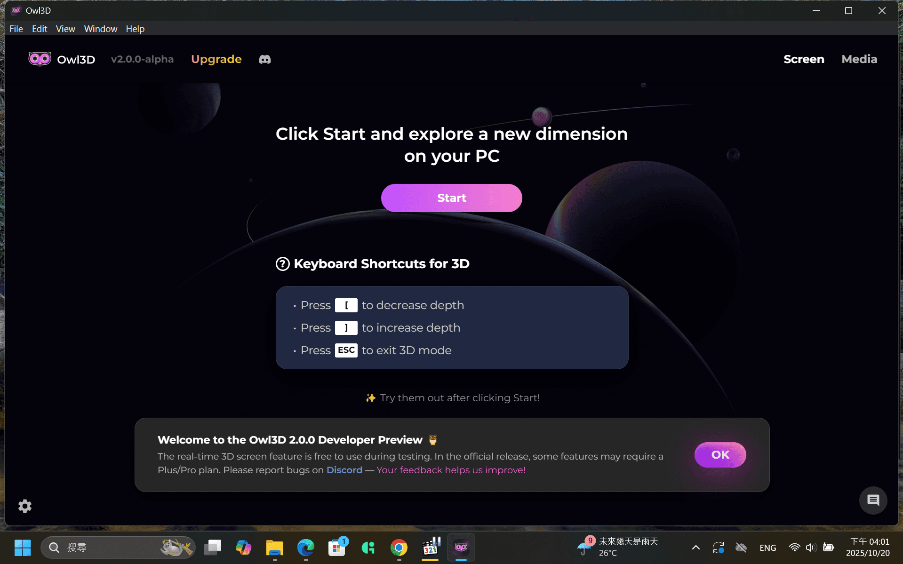Show hidden system tray icons
This screenshot has width=903, height=564.
pos(695,548)
